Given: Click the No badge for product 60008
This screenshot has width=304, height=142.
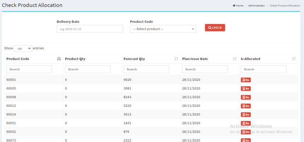Looking at the screenshot, I should pyautogui.click(x=246, y=97).
